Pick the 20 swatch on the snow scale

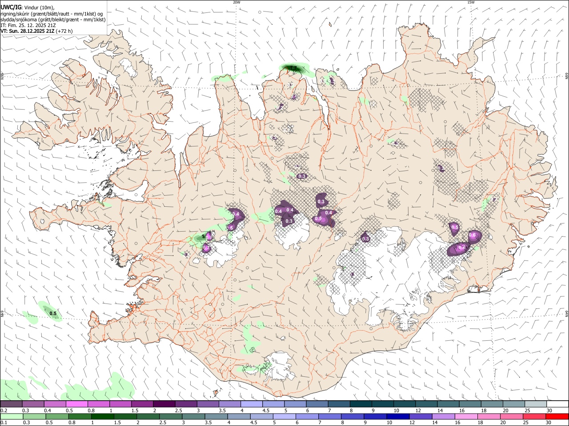(x=513, y=404)
